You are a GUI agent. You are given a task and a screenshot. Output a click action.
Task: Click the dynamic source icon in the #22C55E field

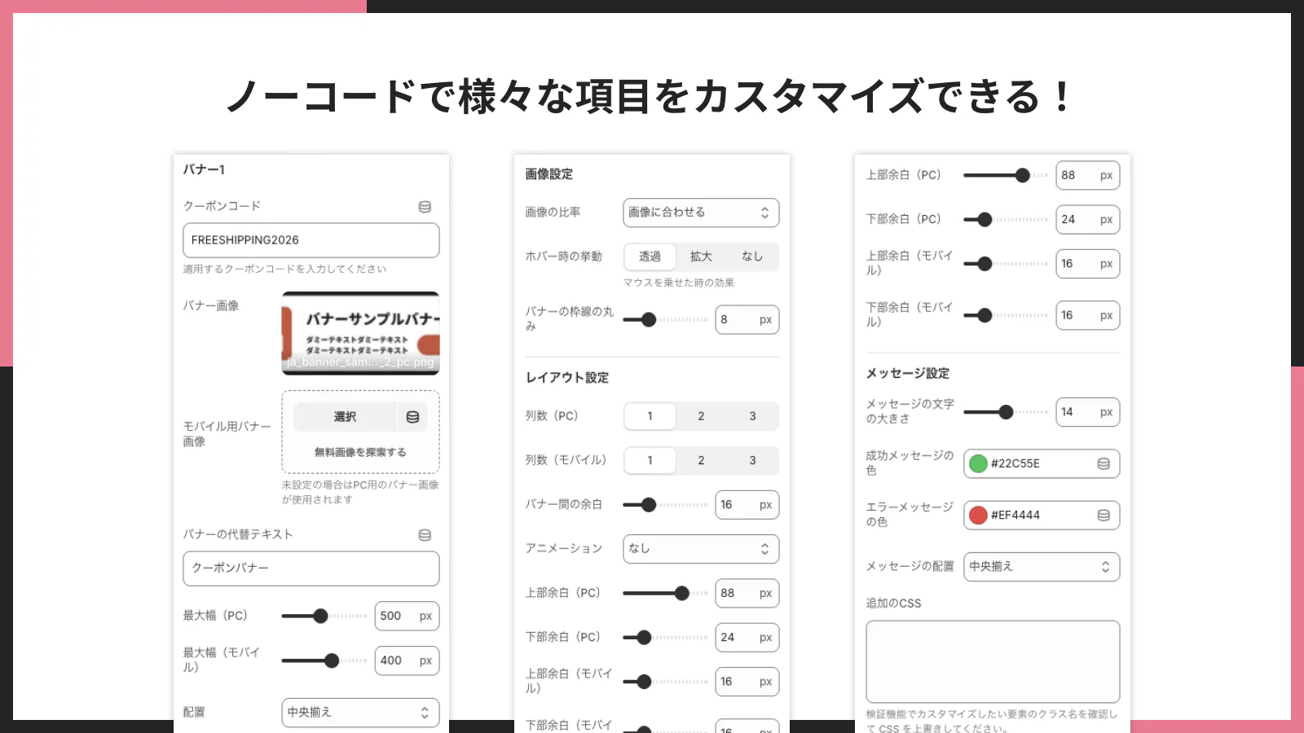tap(1104, 463)
